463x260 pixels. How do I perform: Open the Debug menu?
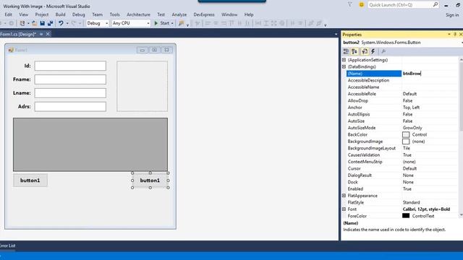(79, 14)
